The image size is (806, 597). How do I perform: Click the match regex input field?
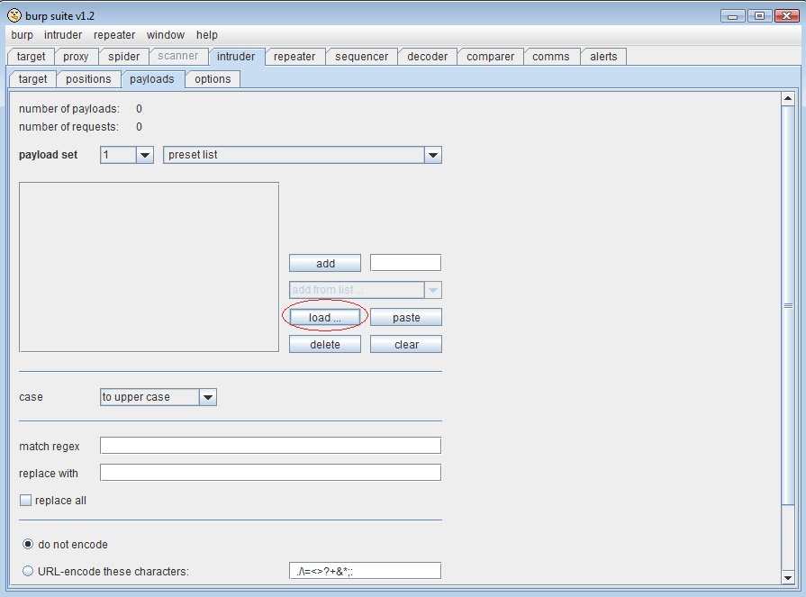click(x=270, y=446)
